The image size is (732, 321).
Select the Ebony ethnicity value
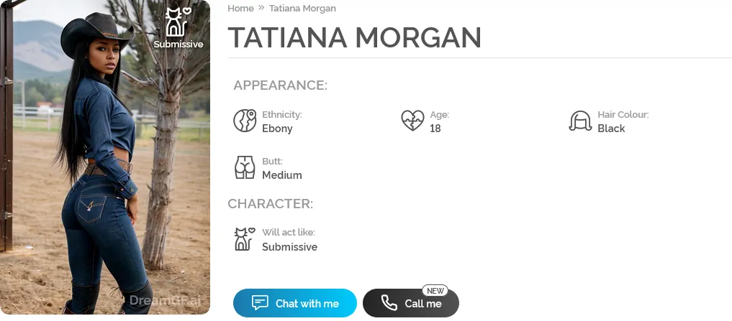pyautogui.click(x=277, y=129)
